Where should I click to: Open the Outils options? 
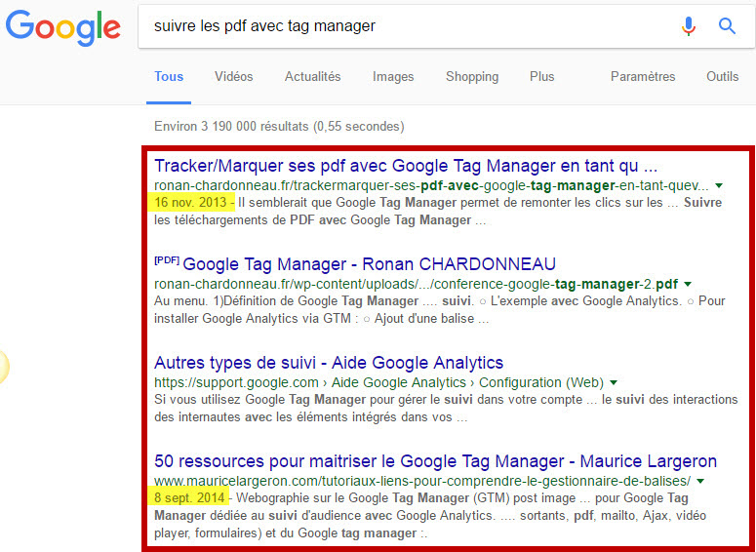coord(722,77)
